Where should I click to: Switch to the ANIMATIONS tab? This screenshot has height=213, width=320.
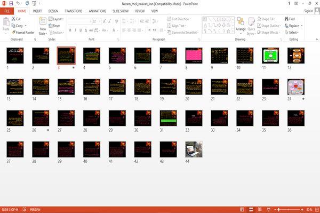pos(98,11)
